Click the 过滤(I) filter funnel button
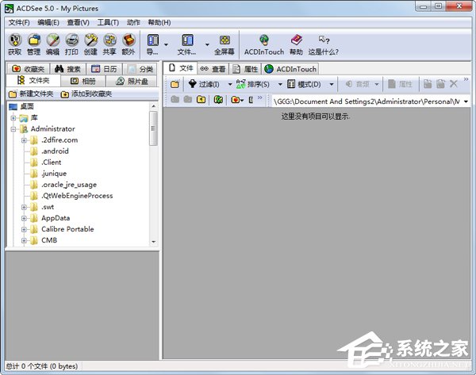The height and width of the screenshot is (375, 476). click(x=204, y=84)
